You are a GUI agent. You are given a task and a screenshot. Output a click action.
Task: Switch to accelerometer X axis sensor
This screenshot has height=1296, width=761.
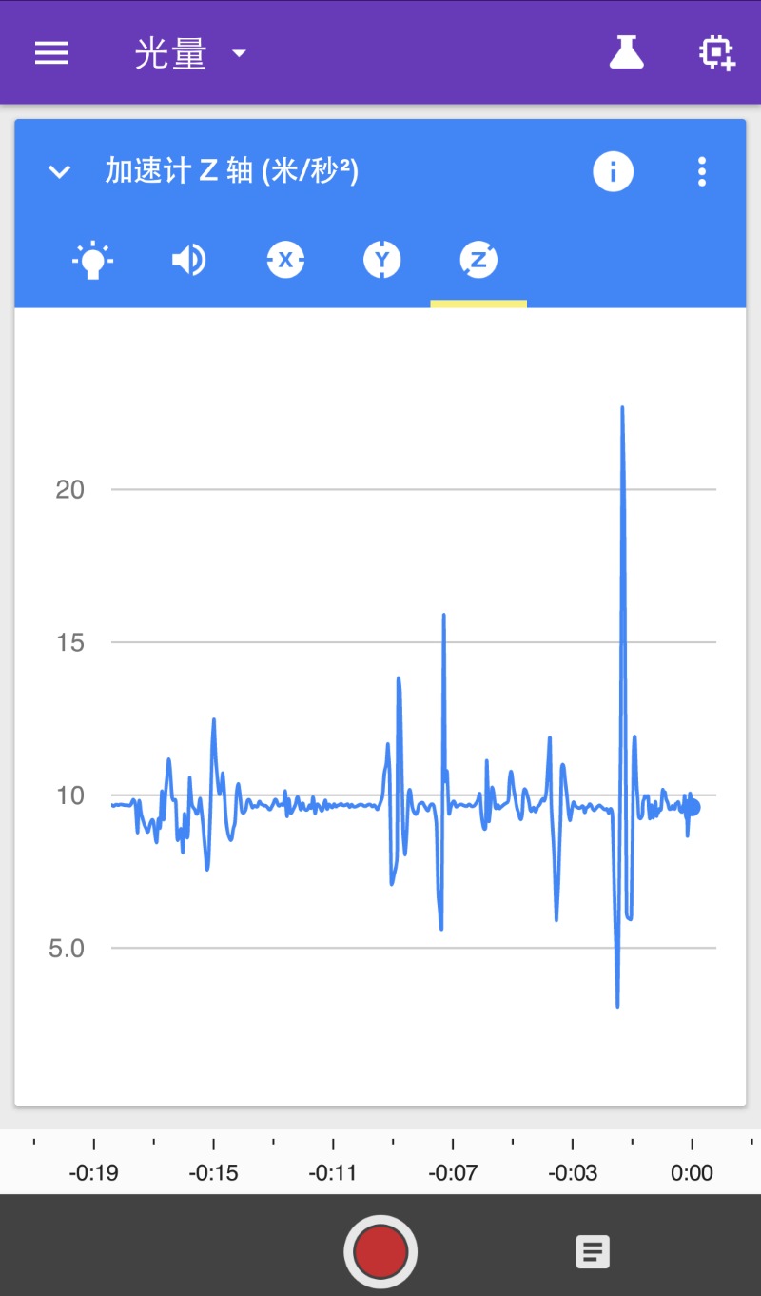point(285,260)
